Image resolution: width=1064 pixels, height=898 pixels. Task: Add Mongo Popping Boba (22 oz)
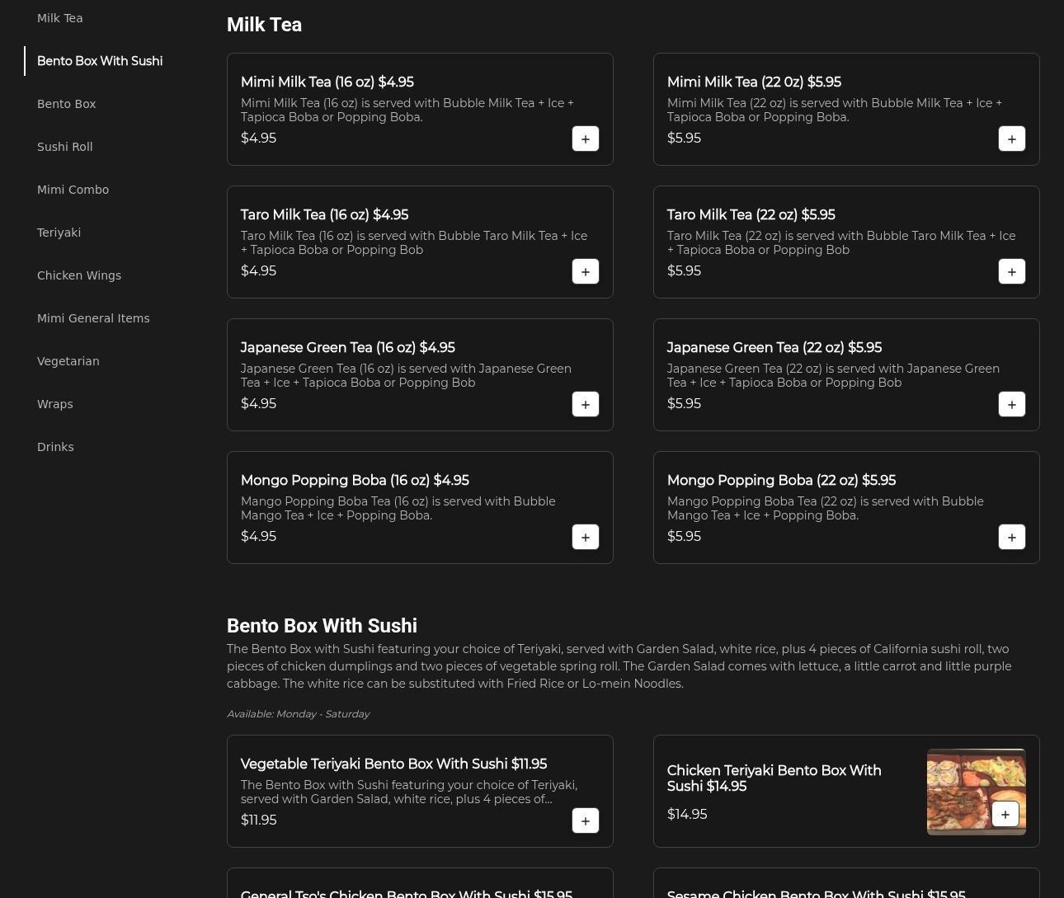pos(1011,537)
